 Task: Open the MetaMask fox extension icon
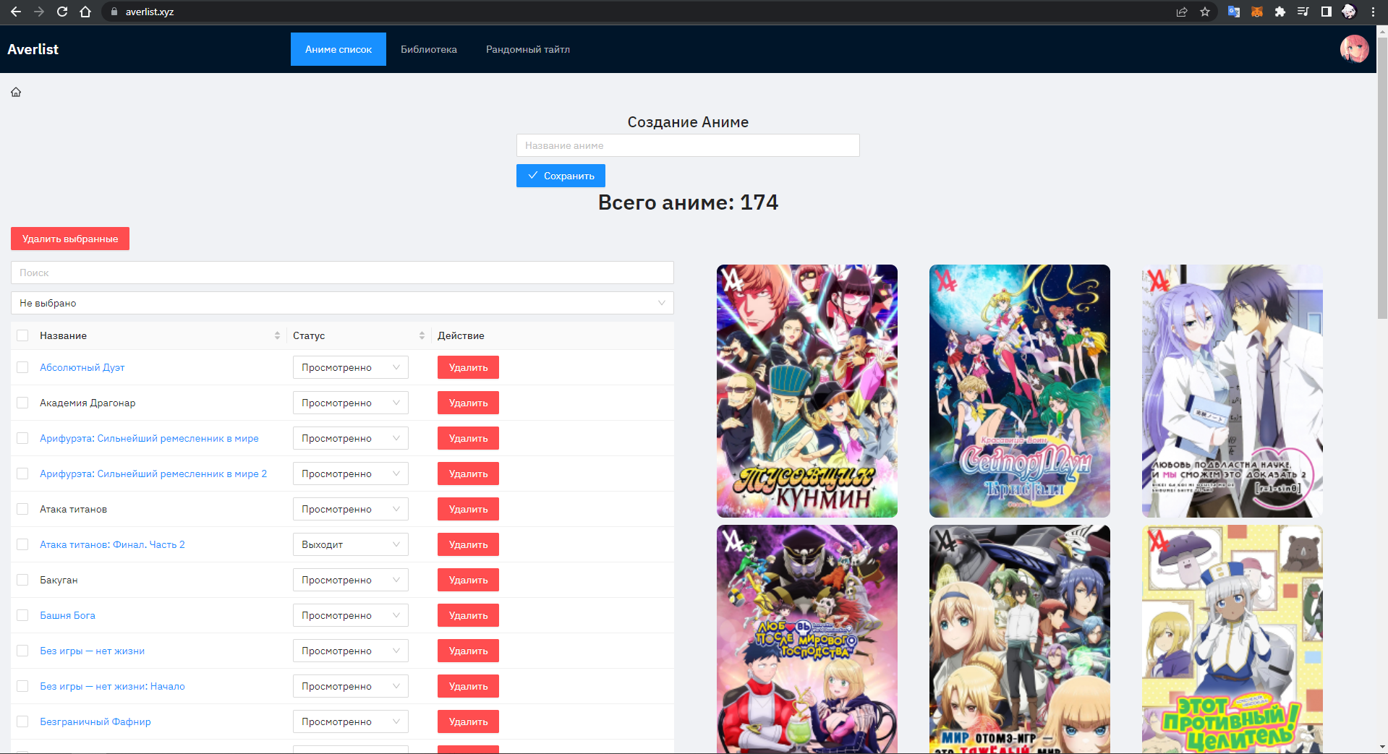pyautogui.click(x=1257, y=12)
